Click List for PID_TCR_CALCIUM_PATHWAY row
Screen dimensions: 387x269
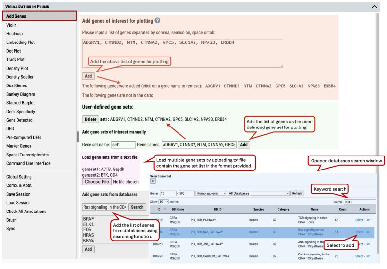(x=368, y=256)
